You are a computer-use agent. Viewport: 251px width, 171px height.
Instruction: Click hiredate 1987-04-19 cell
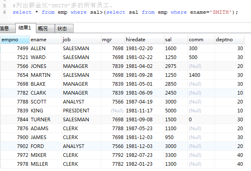click(x=144, y=102)
